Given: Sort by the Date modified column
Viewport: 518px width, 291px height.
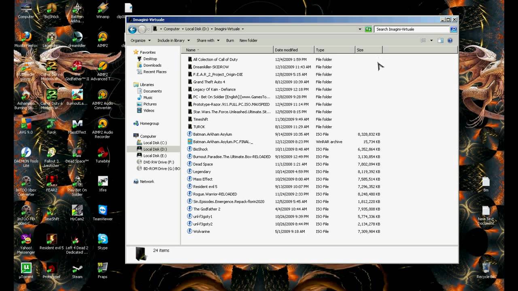Looking at the screenshot, I should 294,50.
